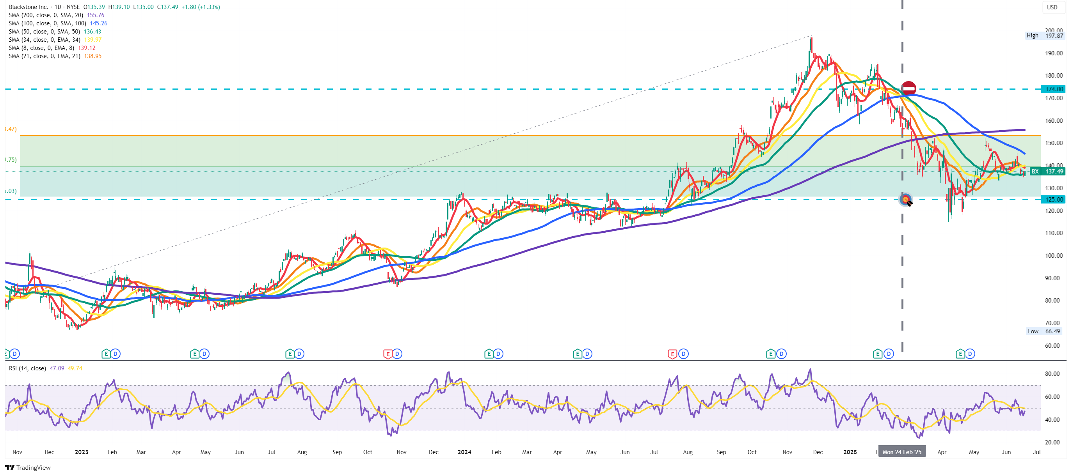Click the SMA 50 value 136.43

click(x=92, y=32)
